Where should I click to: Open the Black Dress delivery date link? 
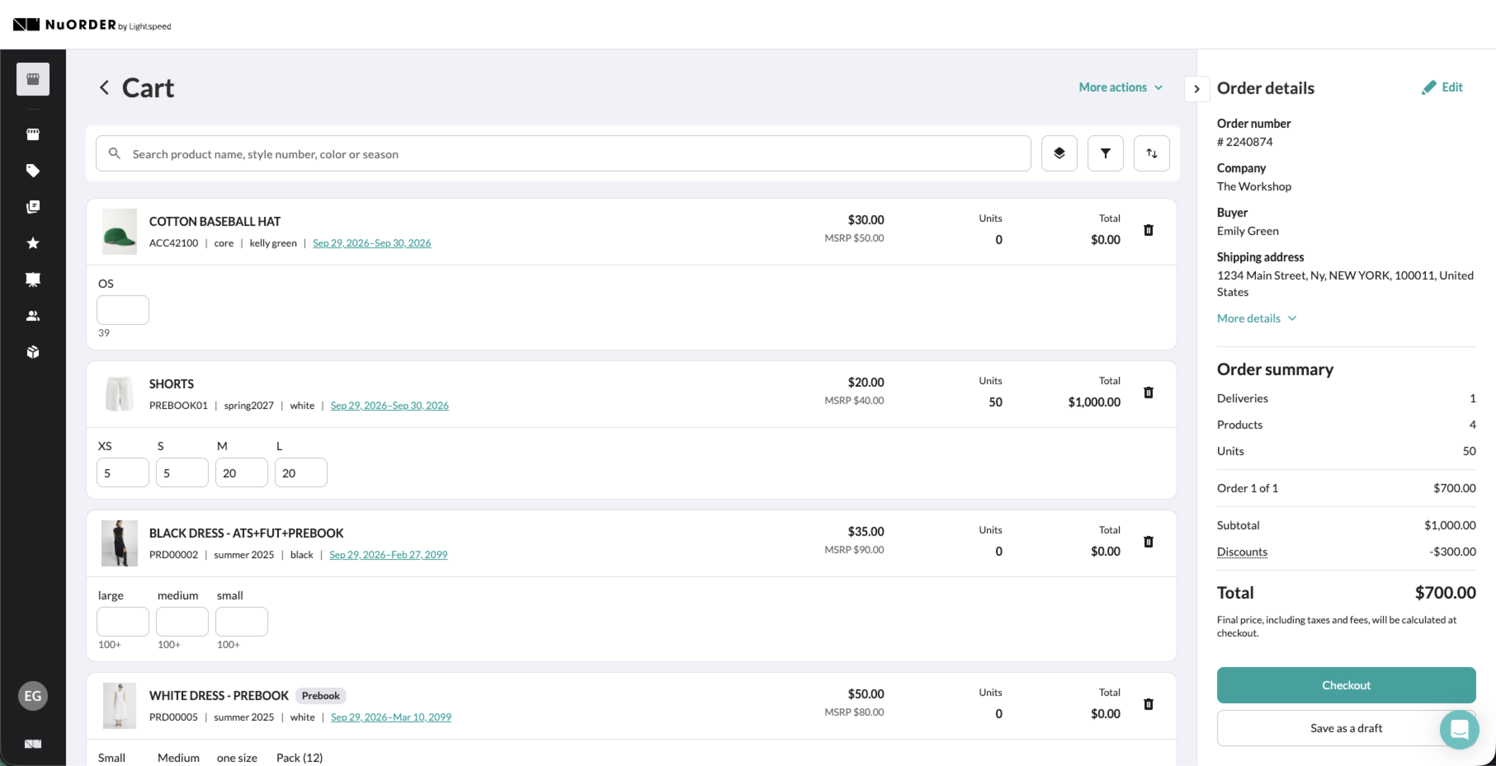point(389,554)
